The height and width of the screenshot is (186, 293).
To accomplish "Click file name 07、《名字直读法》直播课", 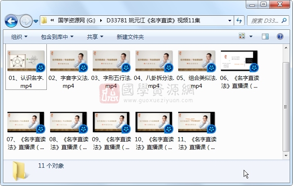I will click(26, 143).
